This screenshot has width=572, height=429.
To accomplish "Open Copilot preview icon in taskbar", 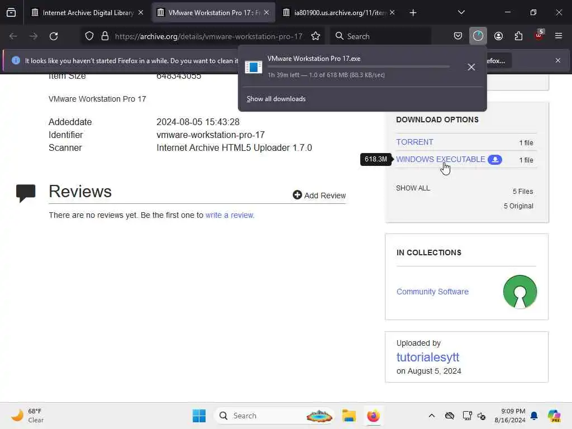I will point(554,416).
